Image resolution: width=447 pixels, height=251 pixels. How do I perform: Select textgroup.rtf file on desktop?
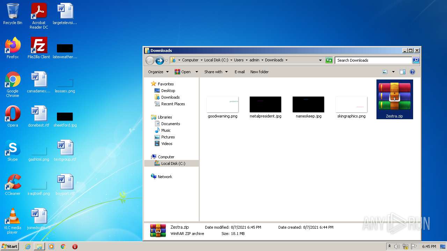[x=65, y=151]
